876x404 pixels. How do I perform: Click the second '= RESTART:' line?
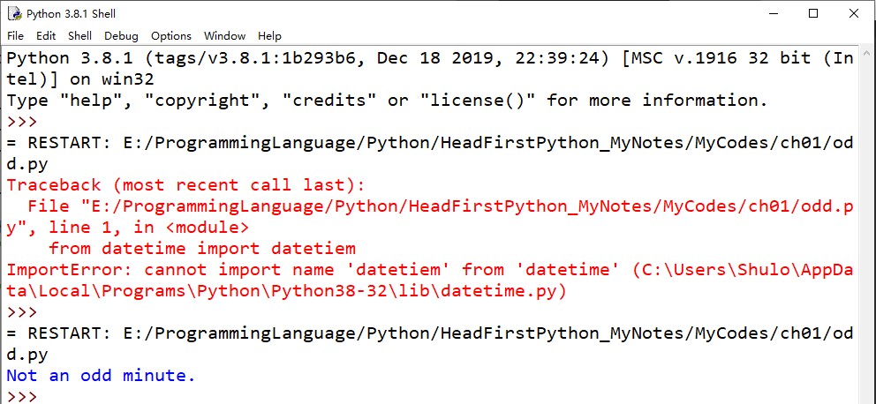[x=429, y=333]
